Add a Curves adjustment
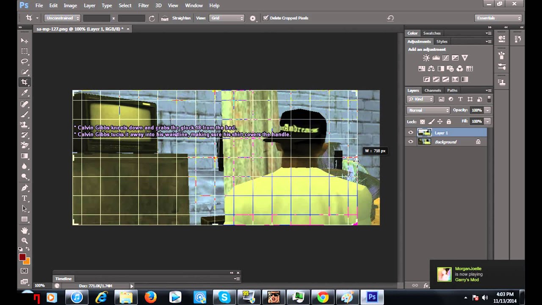Viewport: 542px width, 305px height. pyautogui.click(x=445, y=58)
